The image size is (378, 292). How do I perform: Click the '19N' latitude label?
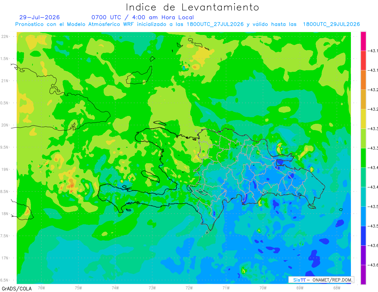[x=5, y=169]
